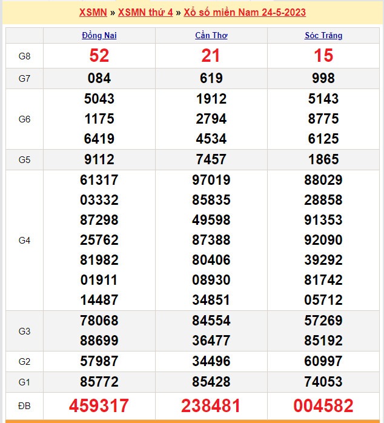384x423 pixels.
Task: Click Cần Thơ special prize 238481
Action: point(211,405)
